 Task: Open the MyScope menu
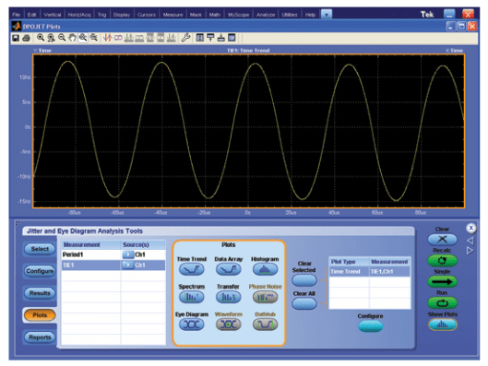pyautogui.click(x=238, y=15)
